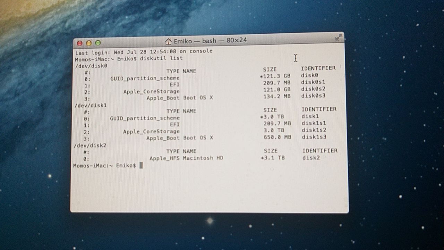The width and height of the screenshot is (444, 250).
Task: Click the "Apple_HFS" type entry
Action: (x=165, y=158)
